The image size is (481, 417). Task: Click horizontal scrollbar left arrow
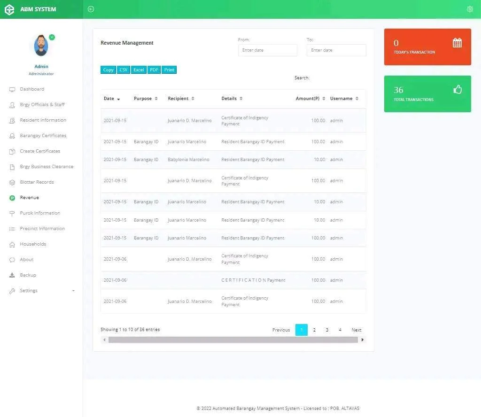click(x=105, y=340)
